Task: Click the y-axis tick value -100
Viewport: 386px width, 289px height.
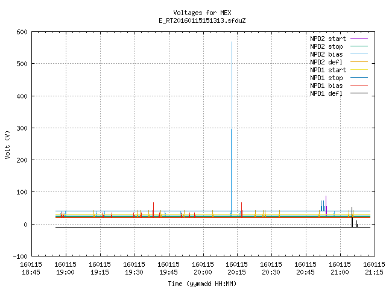Action: (20, 256)
